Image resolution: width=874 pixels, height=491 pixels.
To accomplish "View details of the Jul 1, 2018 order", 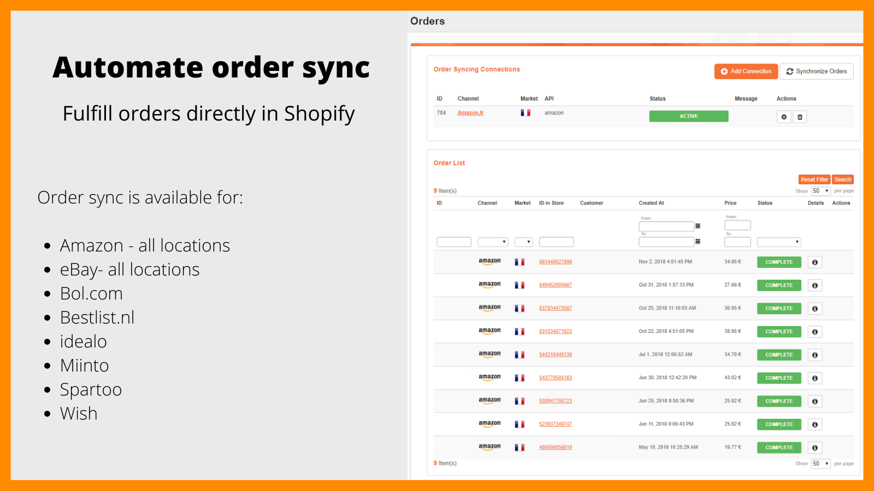I will (x=815, y=355).
